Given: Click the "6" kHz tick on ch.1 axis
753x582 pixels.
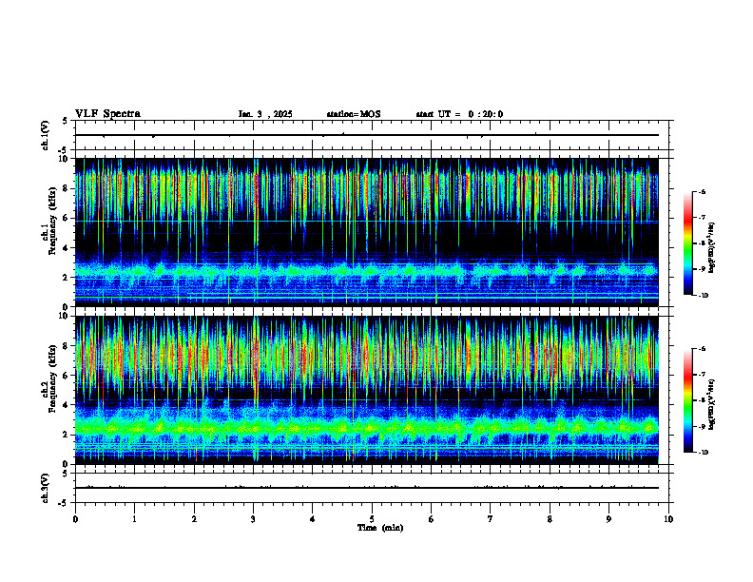Looking at the screenshot, I should point(67,218).
